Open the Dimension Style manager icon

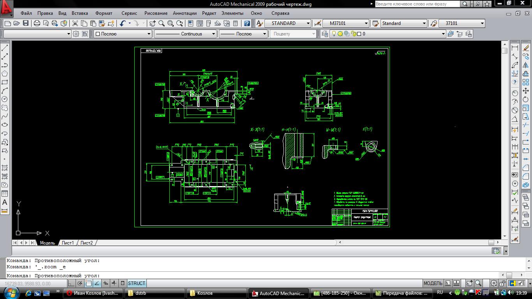318,23
